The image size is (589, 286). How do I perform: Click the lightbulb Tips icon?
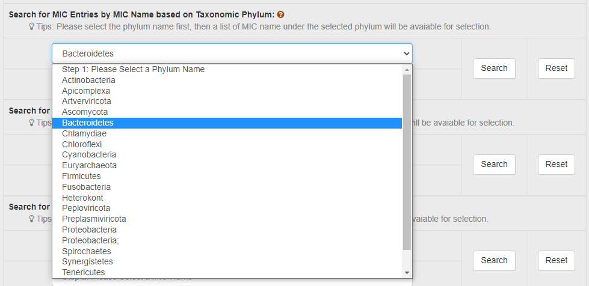coord(31,27)
